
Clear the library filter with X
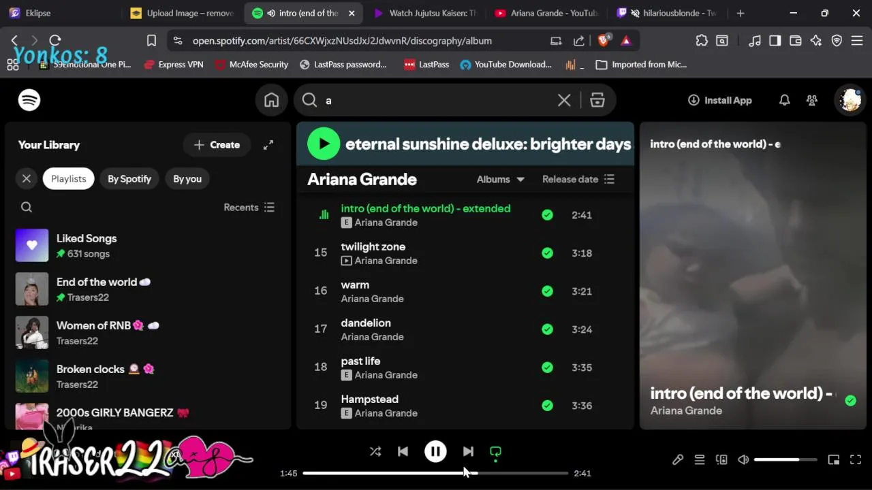(x=27, y=178)
